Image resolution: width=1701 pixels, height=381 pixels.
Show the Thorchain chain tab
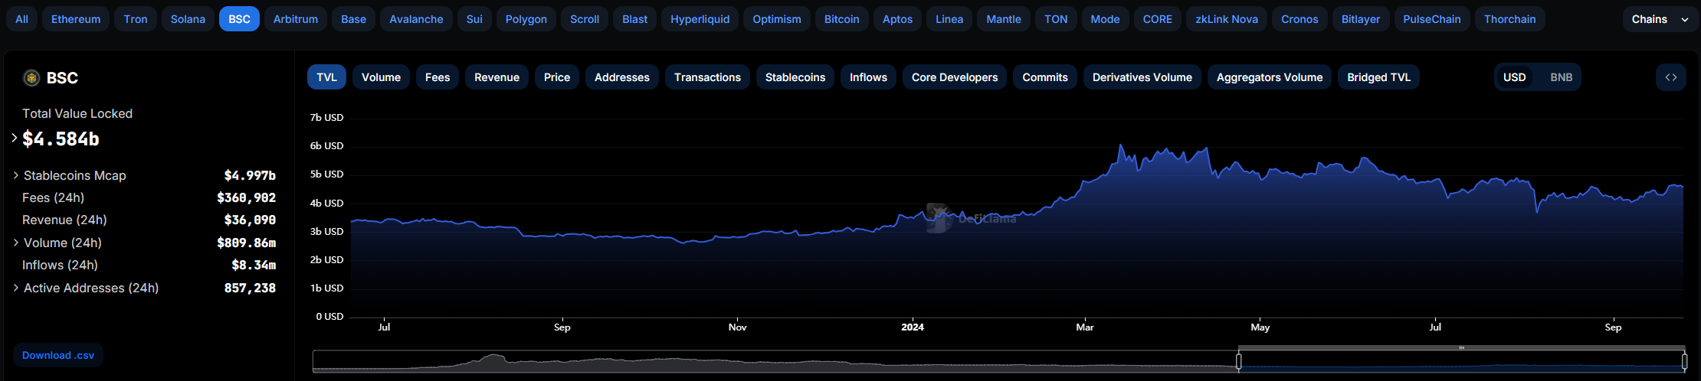1509,19
